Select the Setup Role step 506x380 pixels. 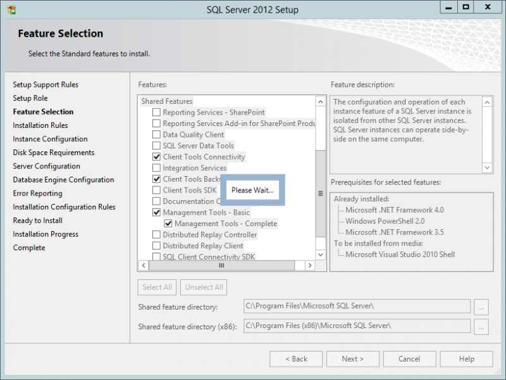[x=30, y=98]
